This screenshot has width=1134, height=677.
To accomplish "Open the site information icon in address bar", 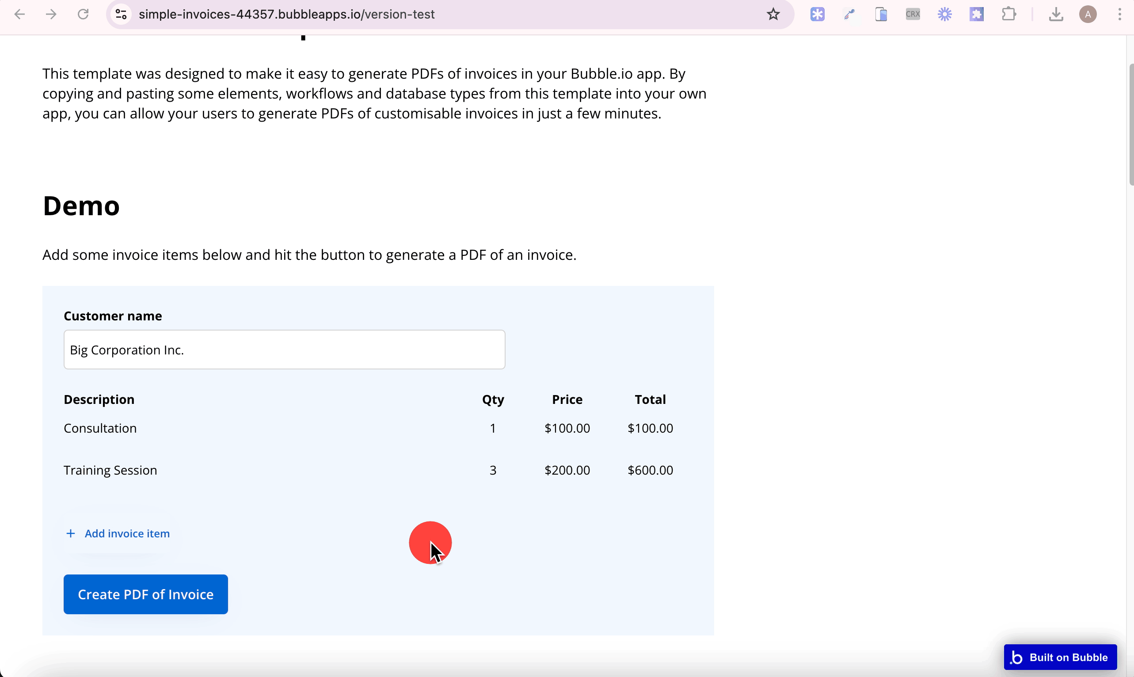I will coord(121,15).
